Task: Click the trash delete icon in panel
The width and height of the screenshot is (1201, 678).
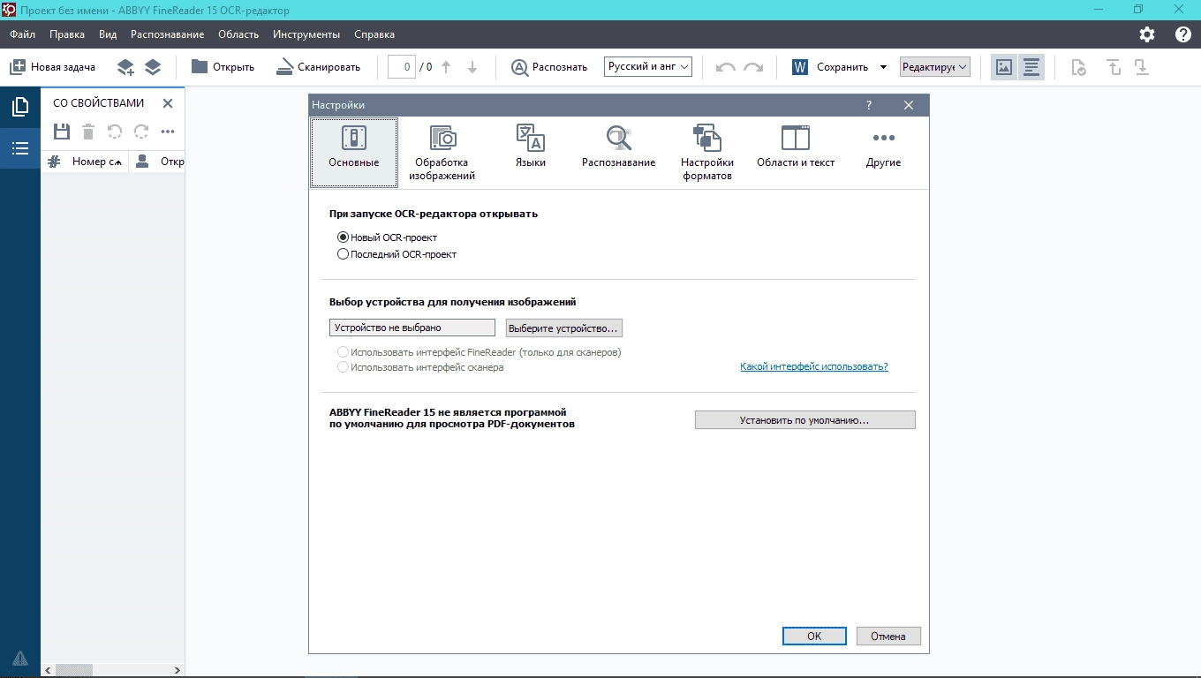Action: [x=88, y=132]
